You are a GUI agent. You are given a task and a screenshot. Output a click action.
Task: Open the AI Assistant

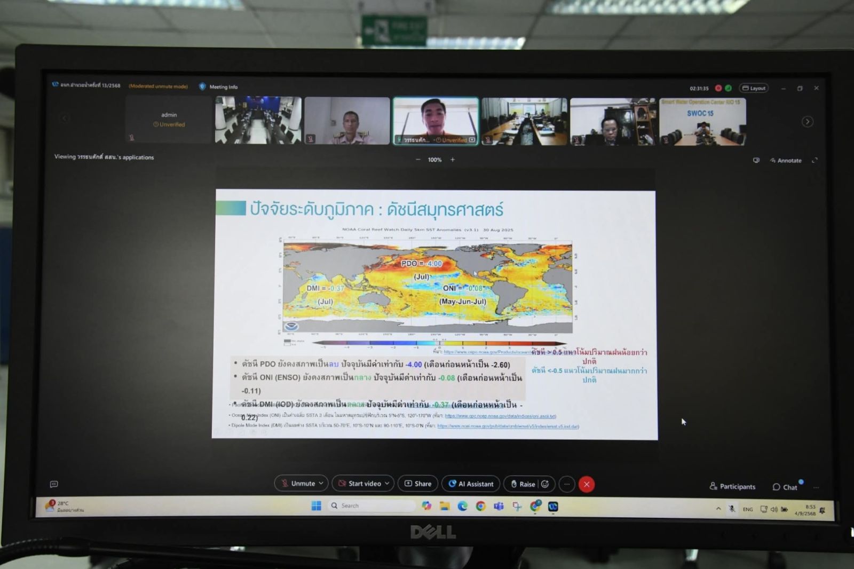[471, 484]
